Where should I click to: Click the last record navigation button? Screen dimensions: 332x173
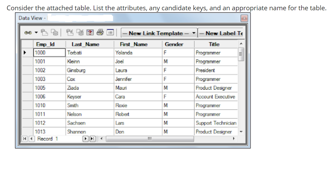click(92, 139)
